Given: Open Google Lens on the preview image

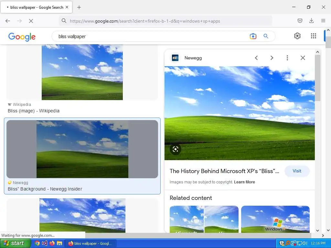Looking at the screenshot, I should [x=176, y=149].
